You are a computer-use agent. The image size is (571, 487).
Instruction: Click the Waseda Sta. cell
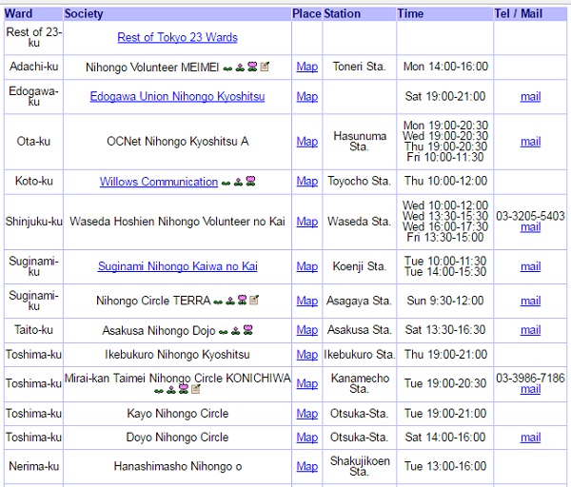tap(359, 222)
